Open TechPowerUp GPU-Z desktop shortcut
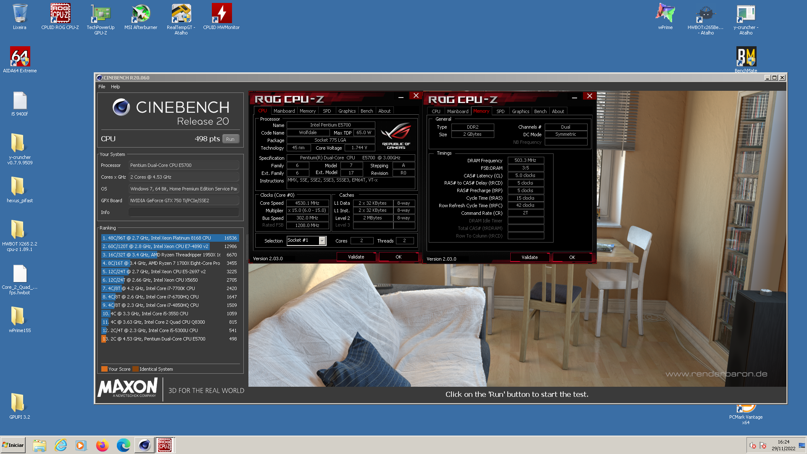Image resolution: width=807 pixels, height=454 pixels. 100,19
